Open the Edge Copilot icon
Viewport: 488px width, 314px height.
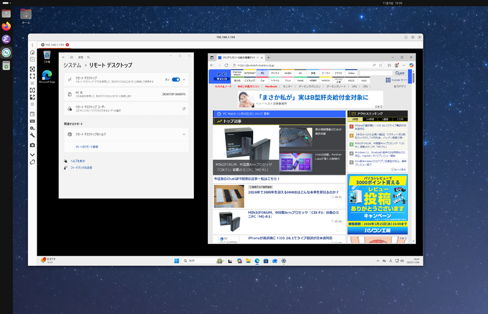[411, 65]
